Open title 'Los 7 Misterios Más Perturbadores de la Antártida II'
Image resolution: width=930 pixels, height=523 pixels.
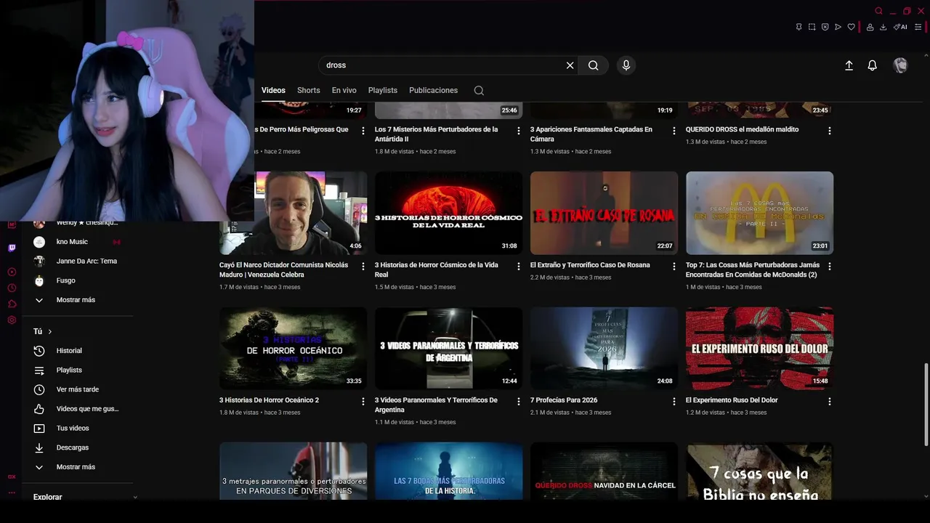[436, 134]
